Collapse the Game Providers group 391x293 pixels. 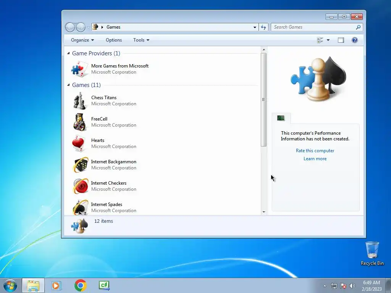(x=68, y=53)
